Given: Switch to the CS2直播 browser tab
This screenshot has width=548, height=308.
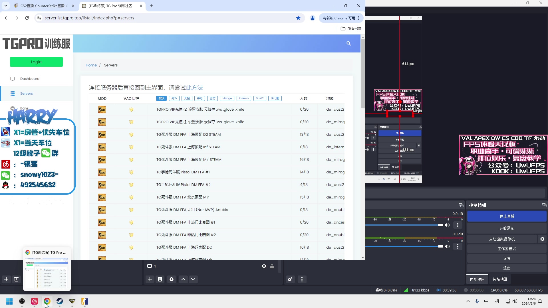Looking at the screenshot, I should [x=45, y=6].
